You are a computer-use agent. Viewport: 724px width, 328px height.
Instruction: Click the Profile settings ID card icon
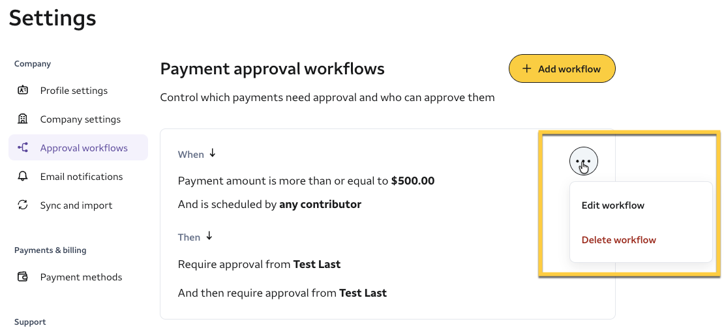tap(23, 91)
